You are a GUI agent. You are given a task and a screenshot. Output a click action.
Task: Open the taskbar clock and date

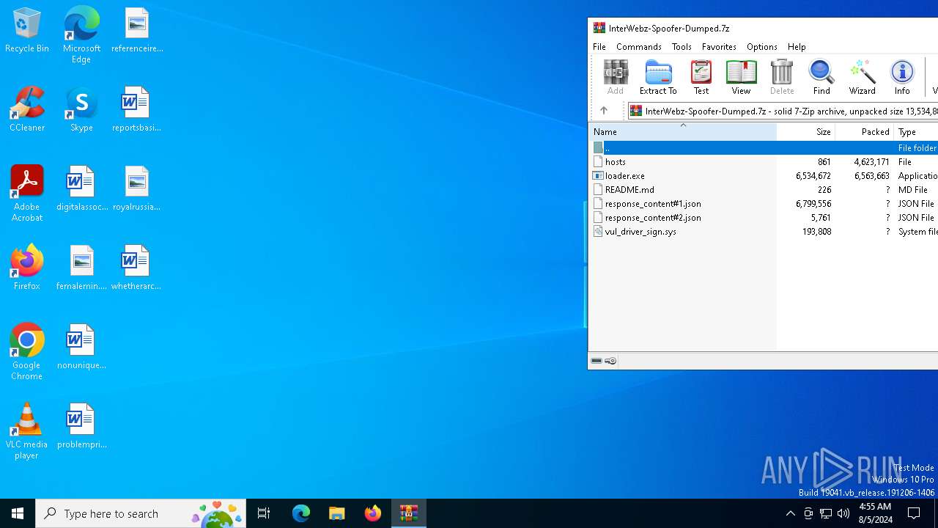point(874,513)
